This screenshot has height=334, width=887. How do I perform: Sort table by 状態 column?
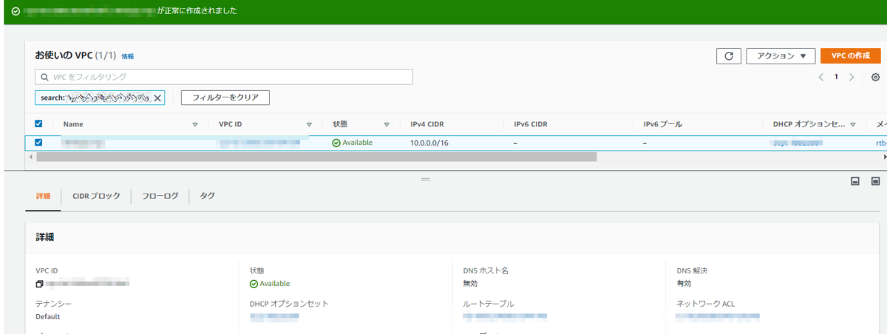click(387, 125)
